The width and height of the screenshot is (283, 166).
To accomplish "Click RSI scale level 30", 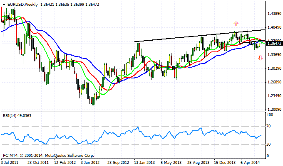I will (x=268, y=144).
